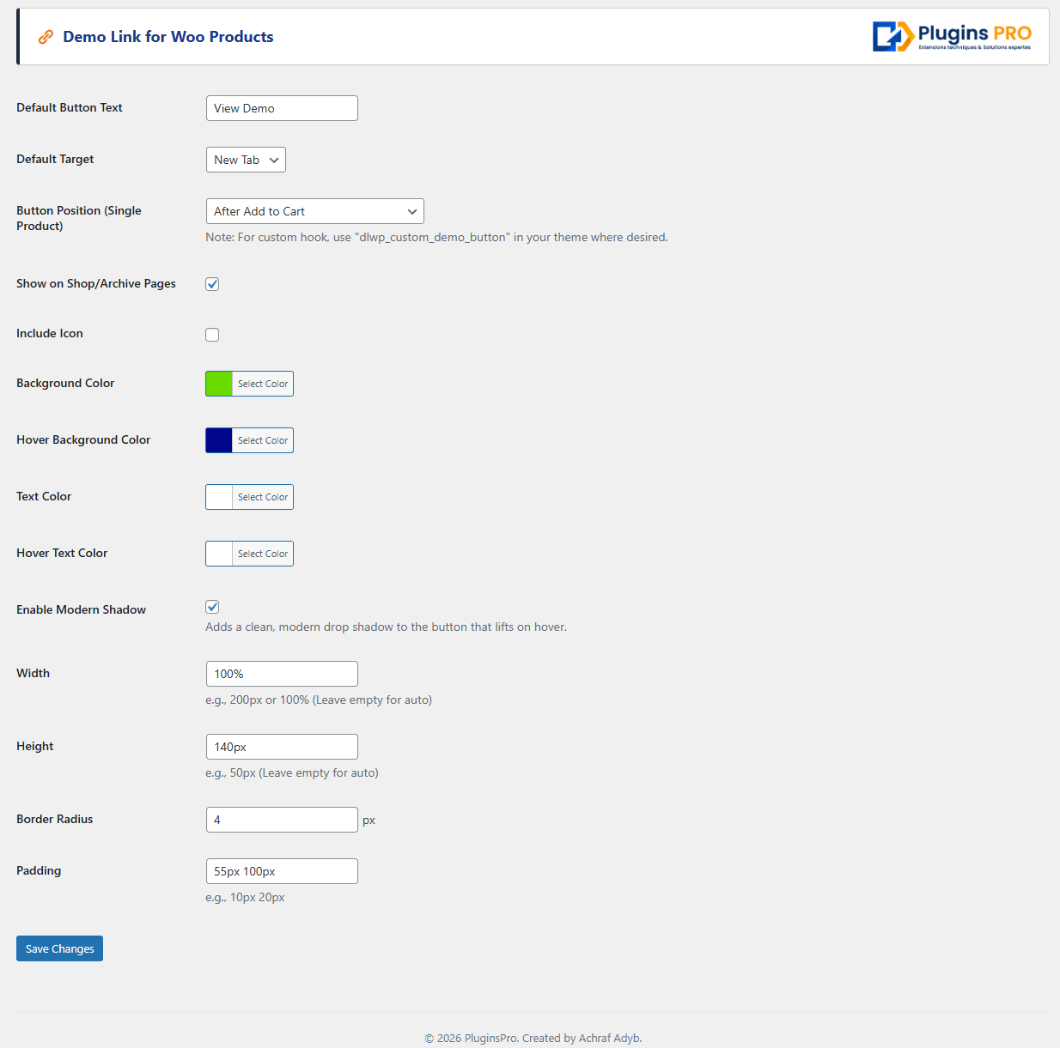Click the orange link icon beside the title
1060x1048 pixels.
pos(46,37)
